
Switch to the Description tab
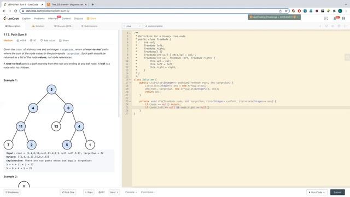coord(13,26)
